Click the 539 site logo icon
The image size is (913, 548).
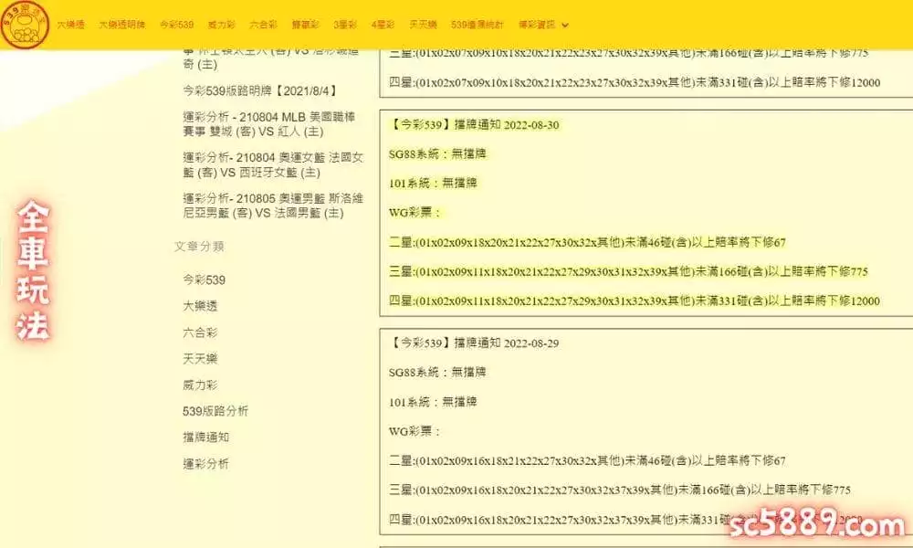(25, 24)
